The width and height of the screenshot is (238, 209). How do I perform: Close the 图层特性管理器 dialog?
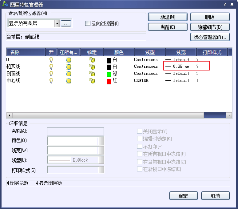click(x=232, y=4)
